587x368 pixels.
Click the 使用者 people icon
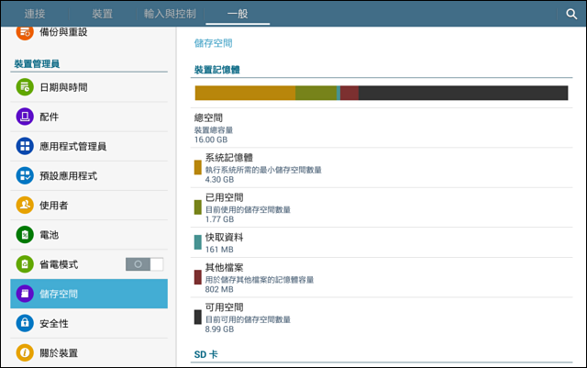click(25, 205)
